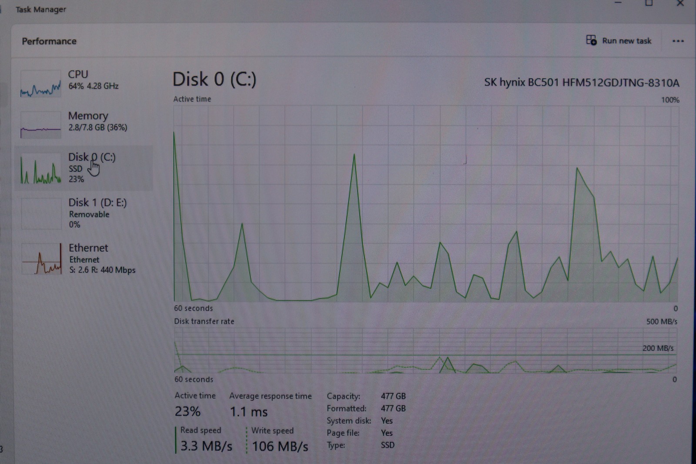Viewport: 696px width, 464px height.
Task: Click the Memory usage mini graph thumbnail
Action: point(41,125)
